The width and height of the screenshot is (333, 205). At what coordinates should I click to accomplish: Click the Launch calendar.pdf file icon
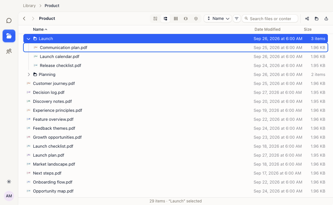36,56
